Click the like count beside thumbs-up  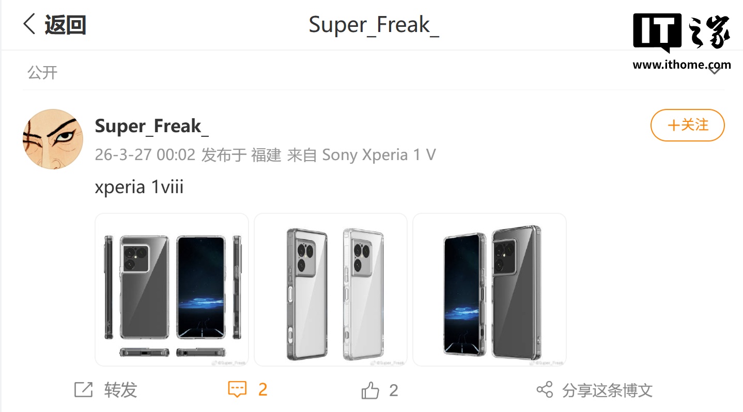pos(393,390)
